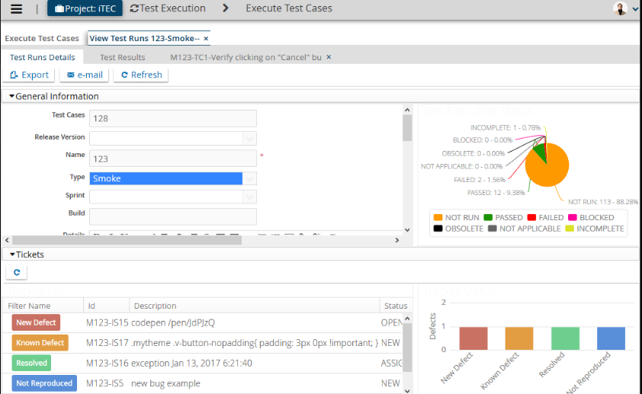Click the user avatar icon

620,8
